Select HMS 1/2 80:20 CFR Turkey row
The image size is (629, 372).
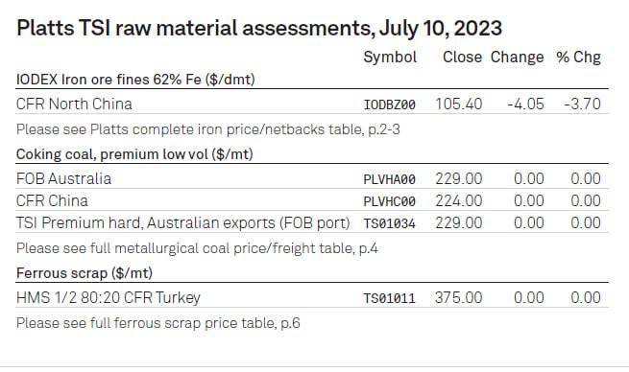(x=312, y=297)
